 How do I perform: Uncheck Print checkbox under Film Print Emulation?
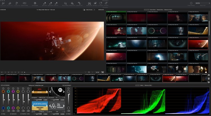pos(50,112)
